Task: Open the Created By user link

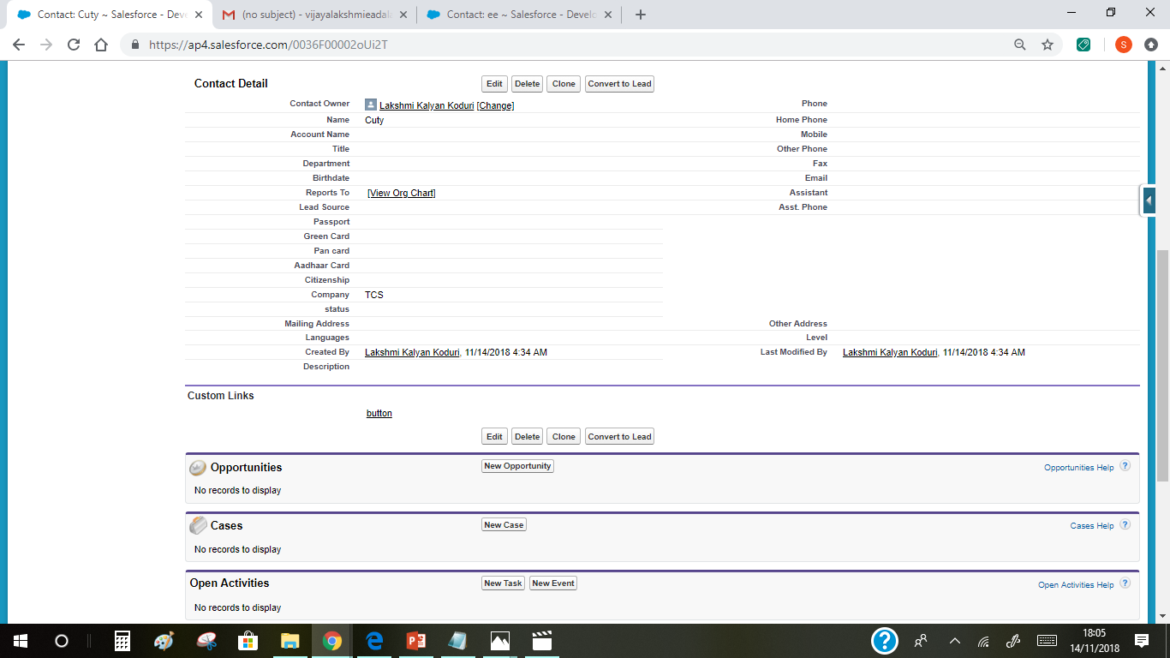Action: [412, 353]
